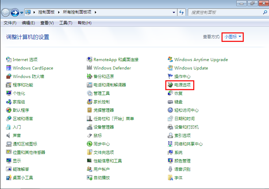269x189 pixels.
Task: Open the 文件(F) menu
Action: pyautogui.click(x=10, y=23)
